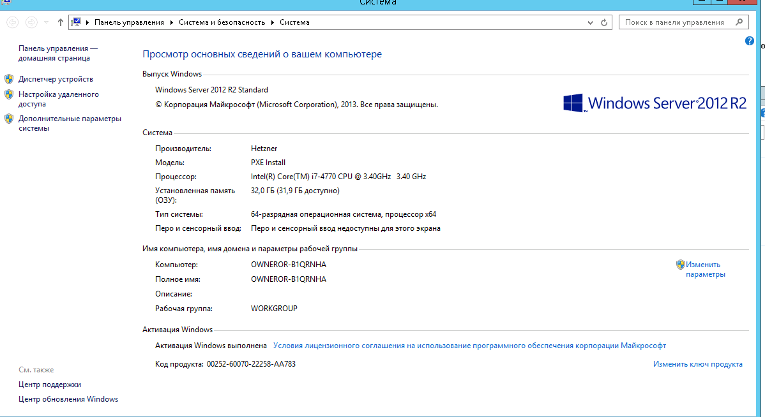Image resolution: width=765 pixels, height=417 pixels.
Task: Open Центр обновления Windows link
Action: [x=68, y=399]
